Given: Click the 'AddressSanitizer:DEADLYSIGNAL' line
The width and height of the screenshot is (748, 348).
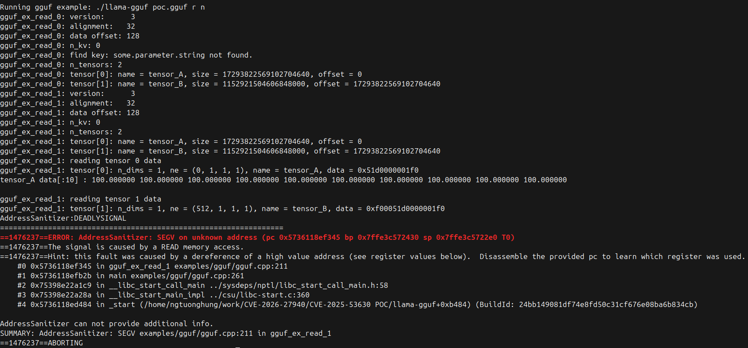Looking at the screenshot, I should tap(63, 218).
